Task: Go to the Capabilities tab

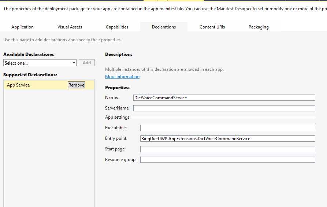Action: tap(117, 27)
